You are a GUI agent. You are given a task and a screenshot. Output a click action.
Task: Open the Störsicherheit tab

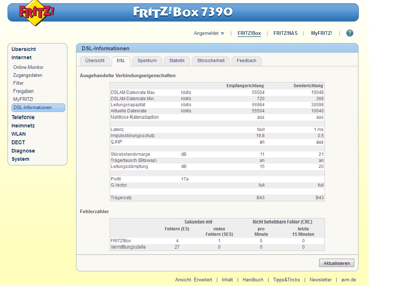pos(211,61)
